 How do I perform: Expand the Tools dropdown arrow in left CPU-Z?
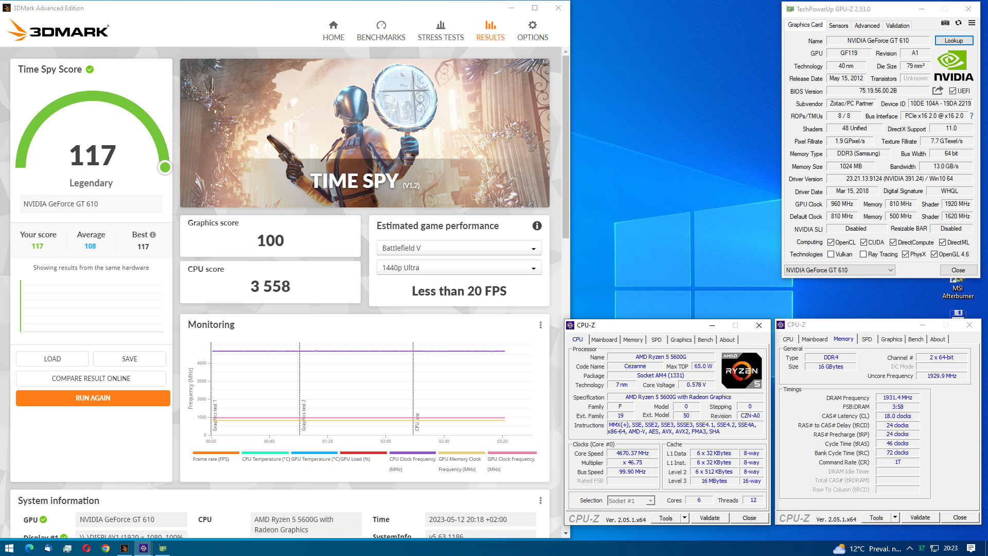coord(684,518)
